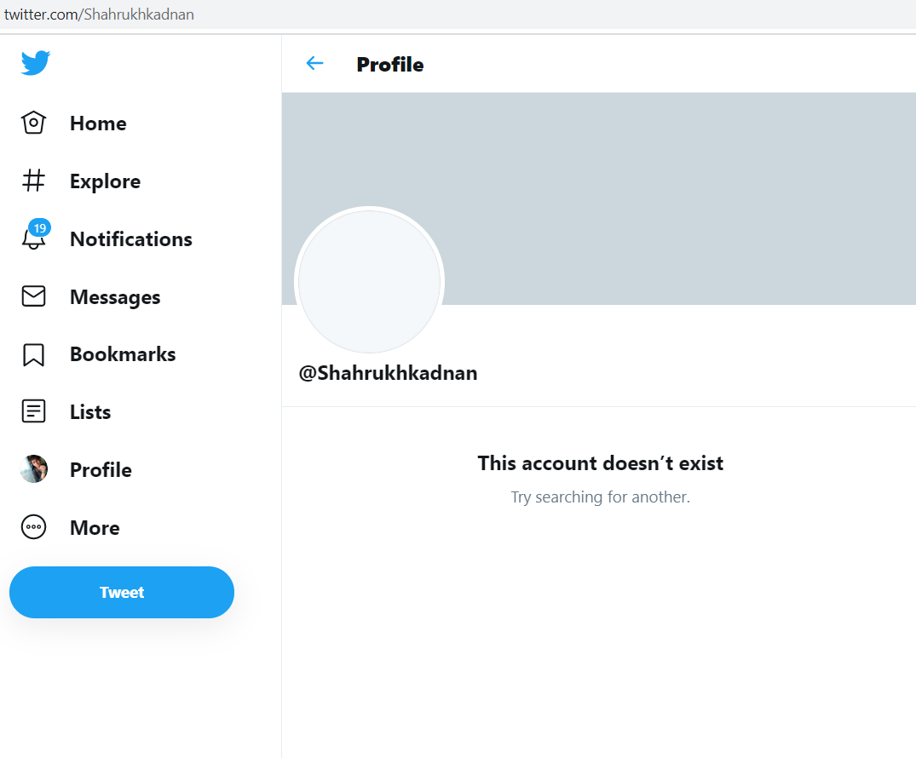Open the Bookmarks ribbon icon
916x758 pixels.
33,354
